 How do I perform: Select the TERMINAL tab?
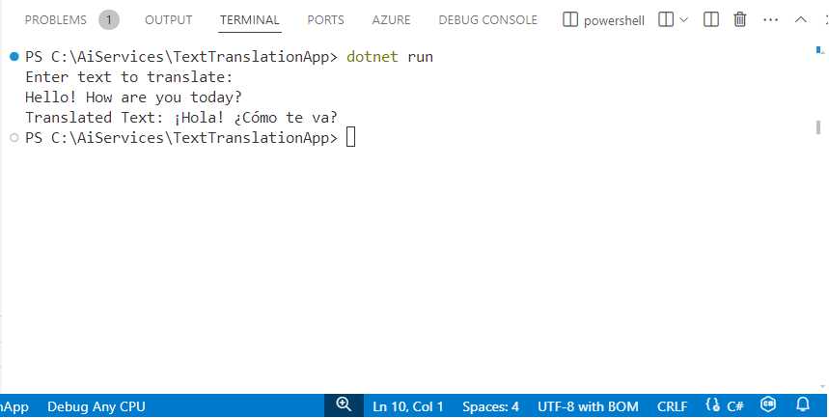click(250, 20)
